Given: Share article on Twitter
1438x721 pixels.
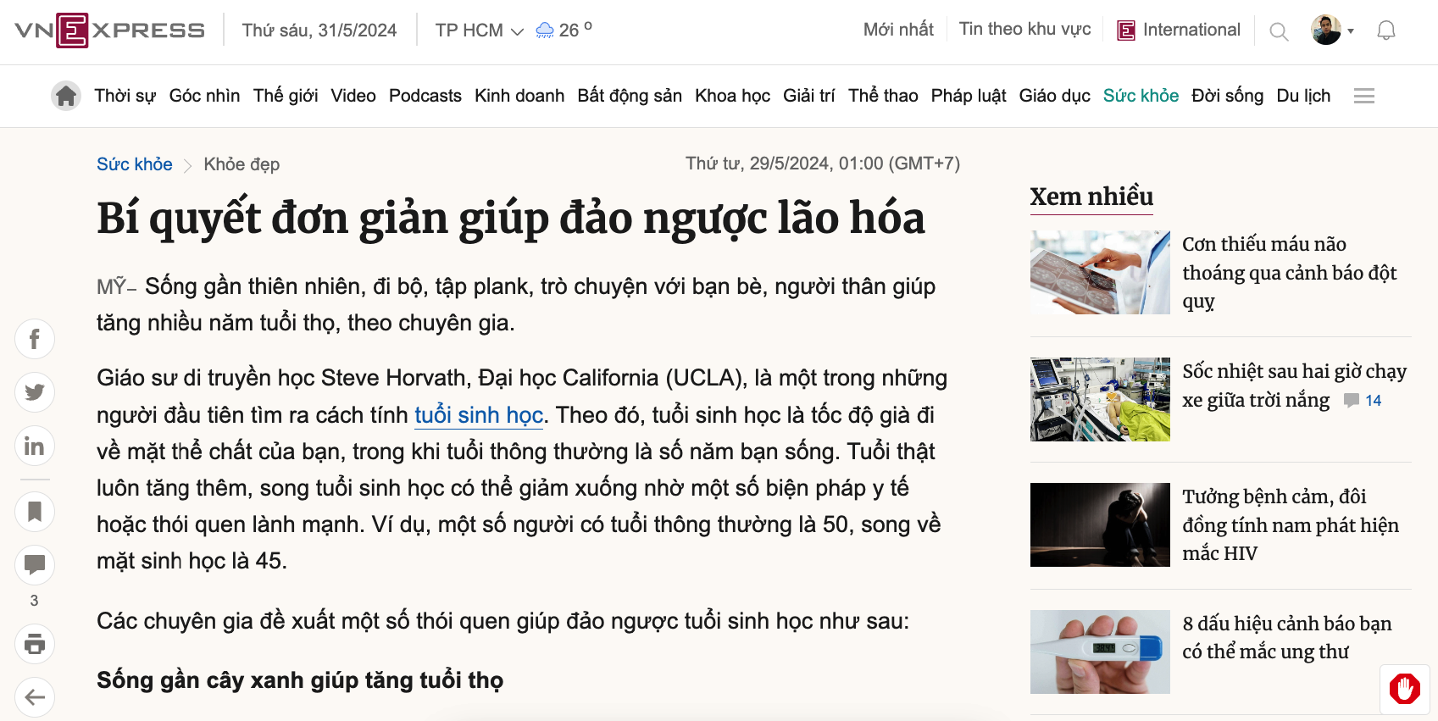Looking at the screenshot, I should pos(35,392).
